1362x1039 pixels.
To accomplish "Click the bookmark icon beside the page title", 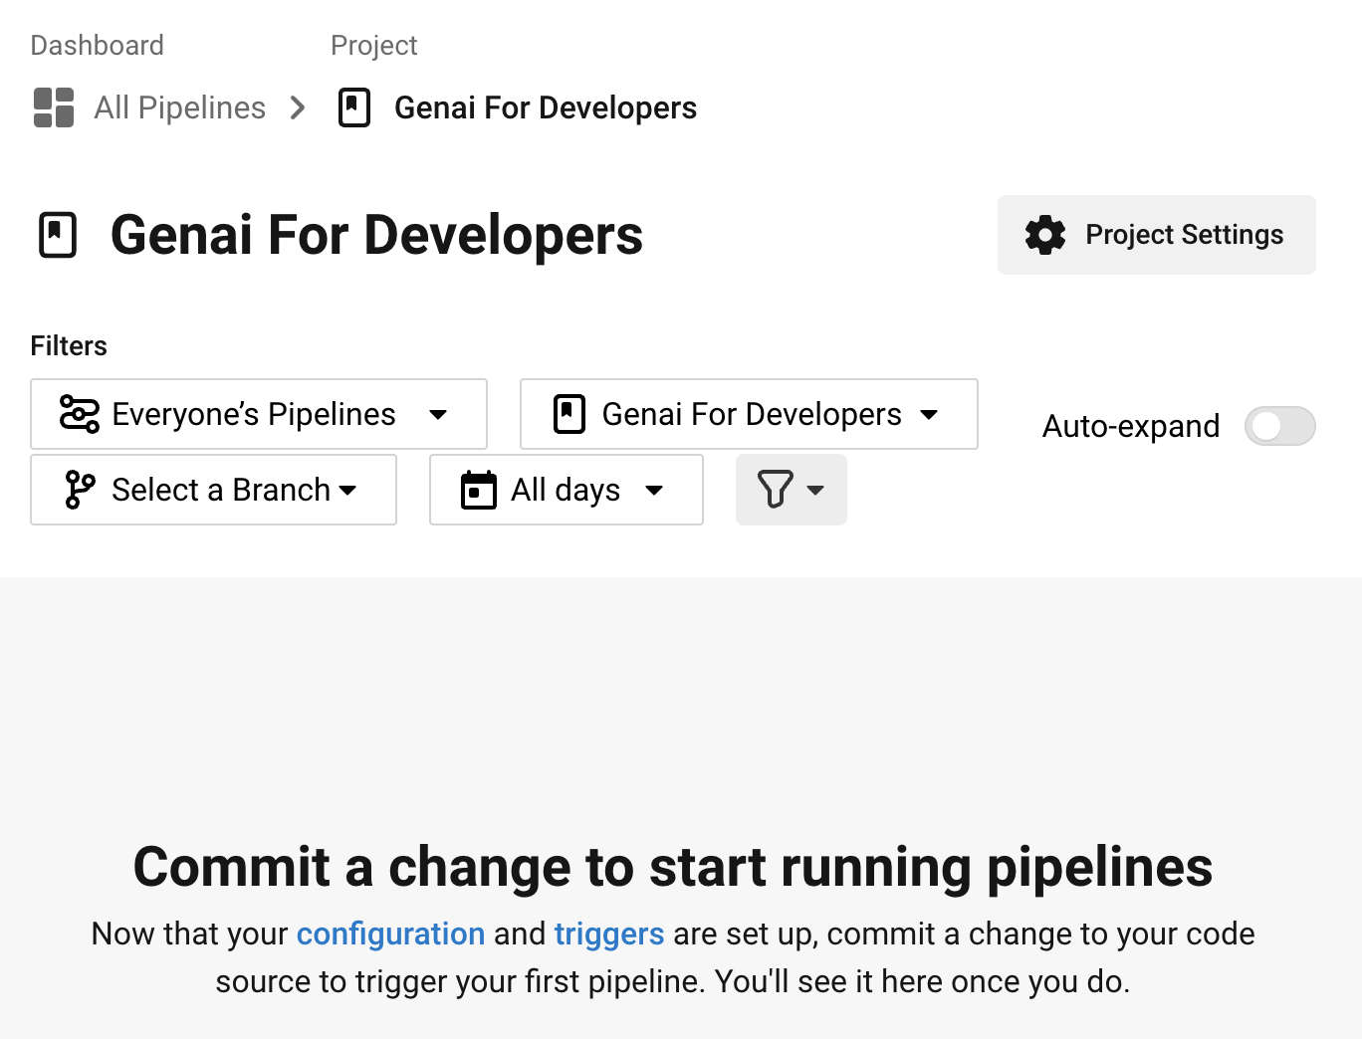I will click(58, 235).
